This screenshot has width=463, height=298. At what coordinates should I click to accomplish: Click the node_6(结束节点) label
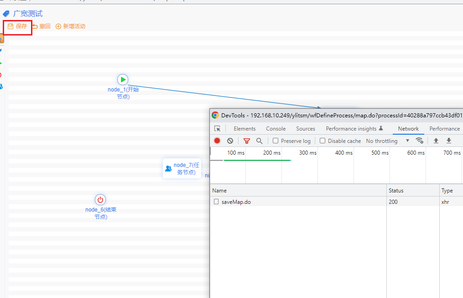[101, 213]
